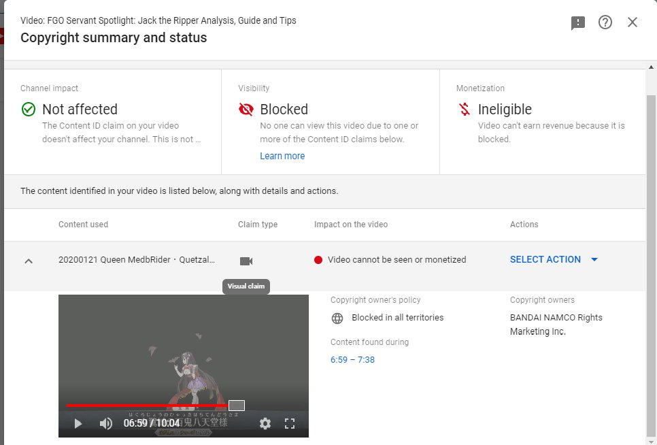Screen dimensions: 657x445
Task: Click the Ineligible dollar sign icon
Action: click(465, 110)
